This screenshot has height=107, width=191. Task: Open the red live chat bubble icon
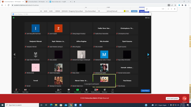point(184,98)
